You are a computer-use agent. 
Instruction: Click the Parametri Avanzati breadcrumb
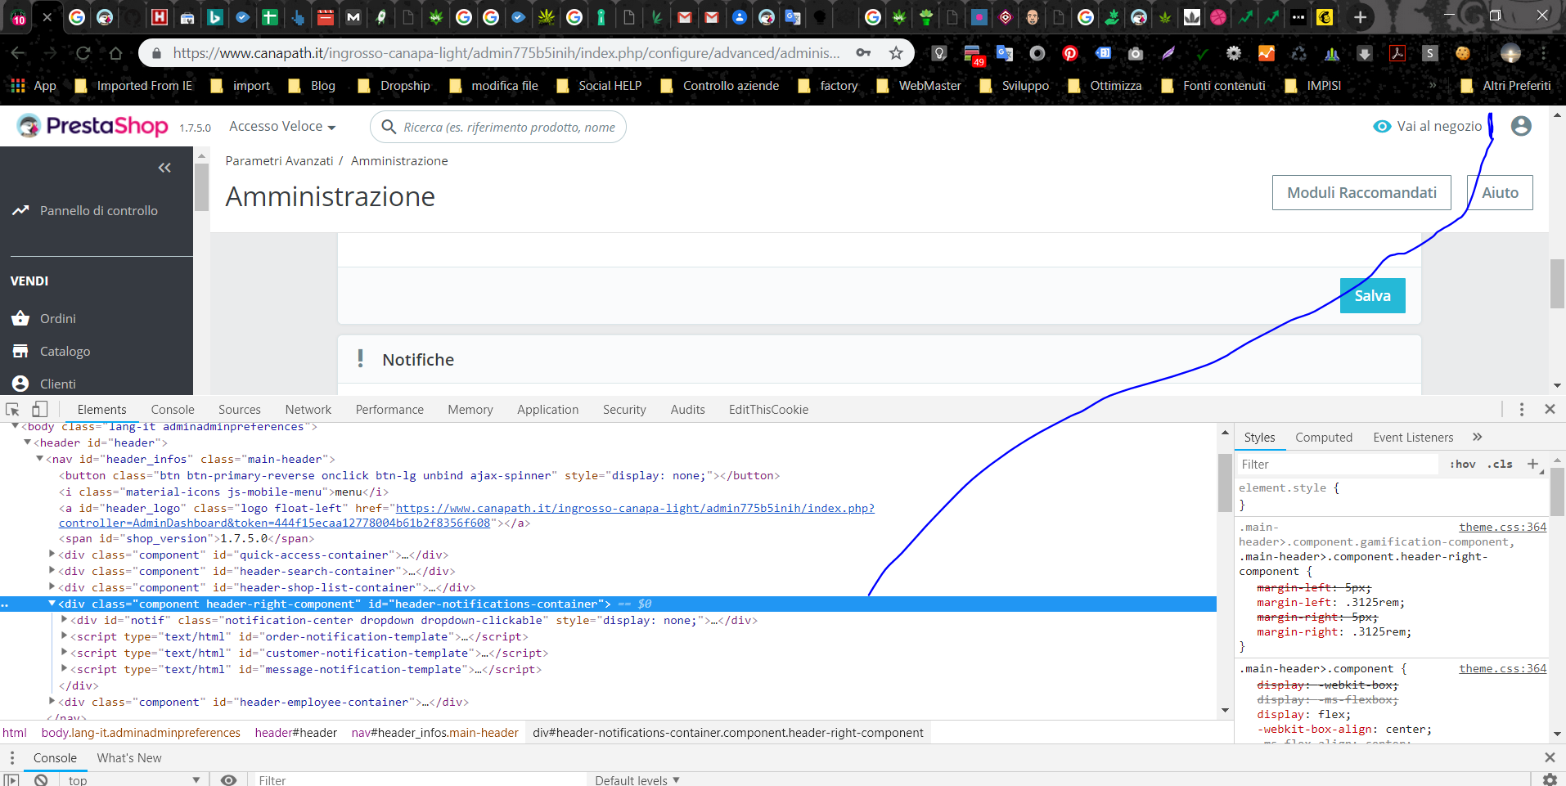pos(279,161)
